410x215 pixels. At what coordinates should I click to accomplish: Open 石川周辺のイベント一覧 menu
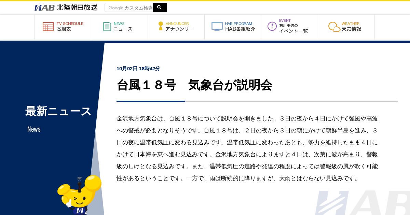pyautogui.click(x=290, y=27)
